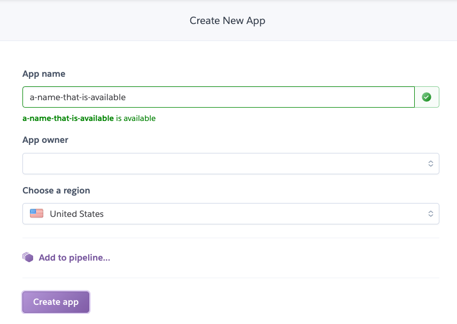Viewport: 457px width, 324px height.
Task: Open the "Add to pipeline..." link
Action: coord(74,258)
